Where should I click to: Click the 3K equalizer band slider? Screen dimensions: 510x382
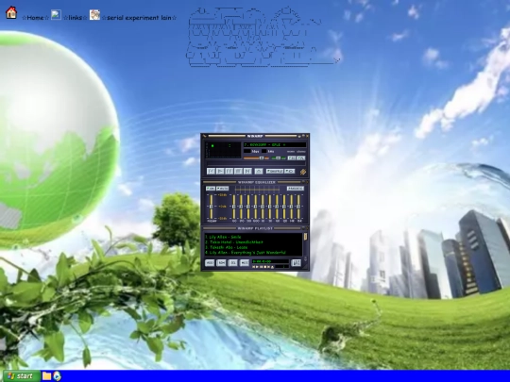269,207
